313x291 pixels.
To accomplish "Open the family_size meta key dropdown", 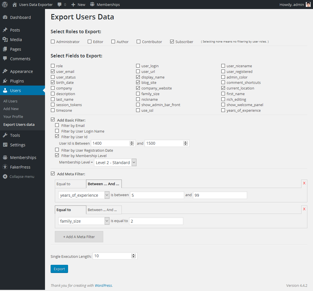I will coord(84,221).
